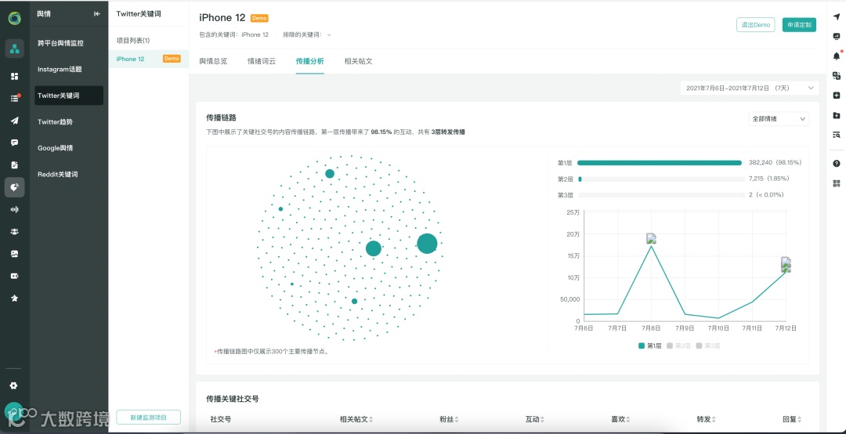Click the plus square icon on right rail
The height and width of the screenshot is (434, 846).
coord(837,96)
